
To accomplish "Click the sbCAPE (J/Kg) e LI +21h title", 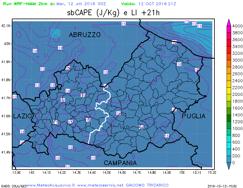I will (113, 13).
